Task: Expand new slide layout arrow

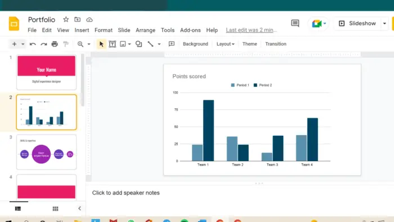Action: click(23, 44)
